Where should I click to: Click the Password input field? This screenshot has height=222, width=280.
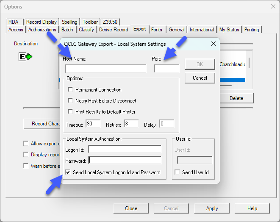point(125,160)
